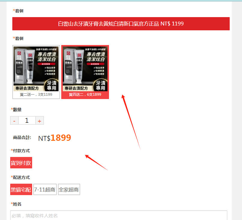The image size is (242, 220).
Task: Select the red 白雲山去牙漬牙膏 NT$ 1199 banner
Action: (121, 24)
